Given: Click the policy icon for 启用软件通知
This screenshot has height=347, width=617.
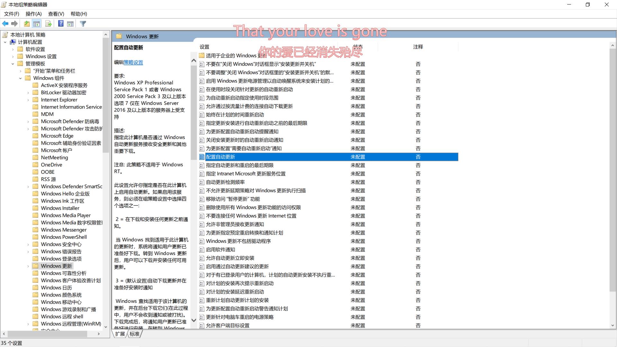Looking at the screenshot, I should point(202,250).
